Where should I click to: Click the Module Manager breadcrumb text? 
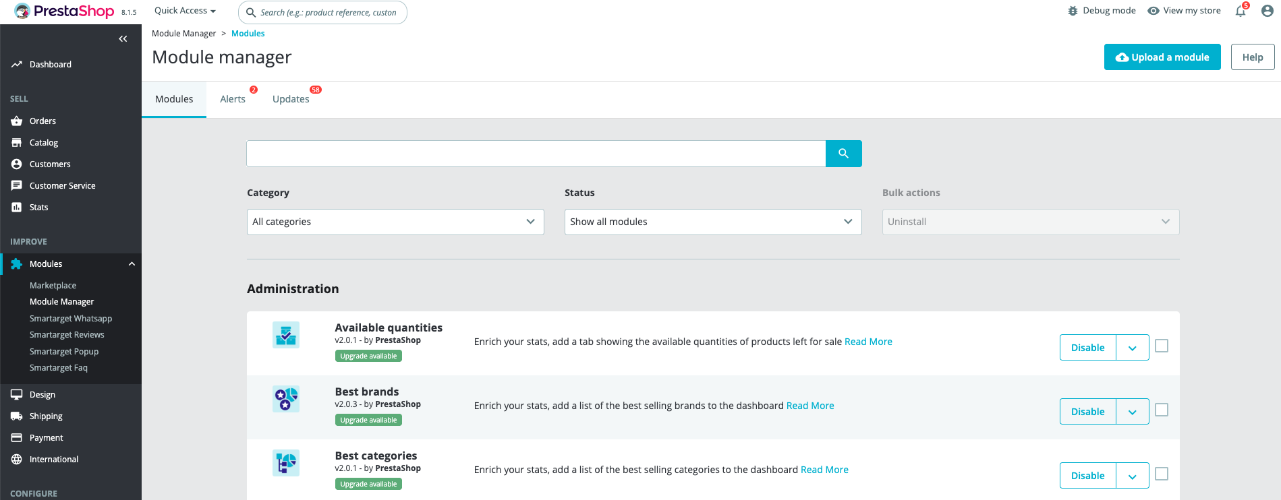click(x=184, y=34)
